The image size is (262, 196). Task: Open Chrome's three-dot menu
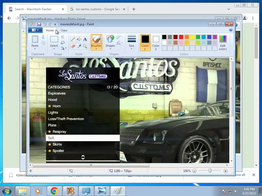253,18
